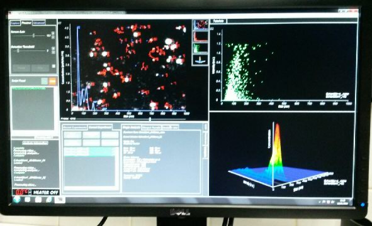Image resolution: width=372 pixels, height=226 pixels.
Task: Switch to the Single Analysis tab
Action: tap(132, 127)
